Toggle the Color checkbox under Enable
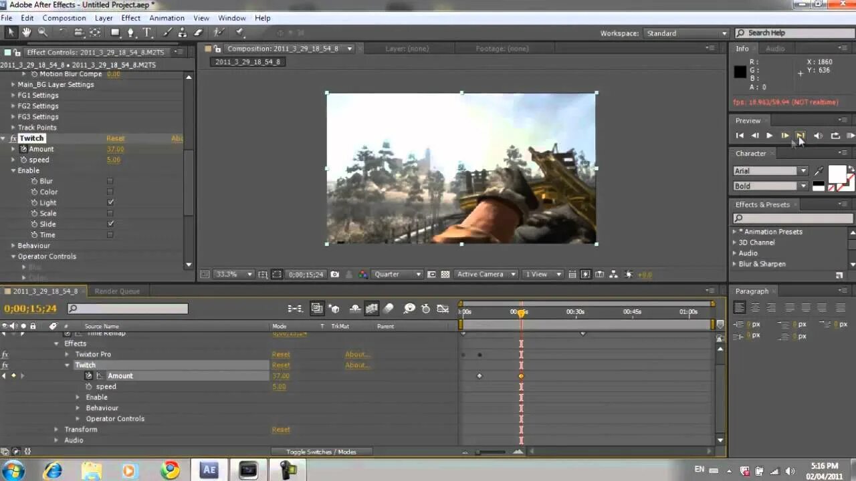 [x=110, y=192]
